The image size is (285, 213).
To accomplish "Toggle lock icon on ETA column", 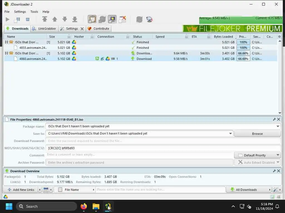I will pyautogui.click(x=209, y=36).
